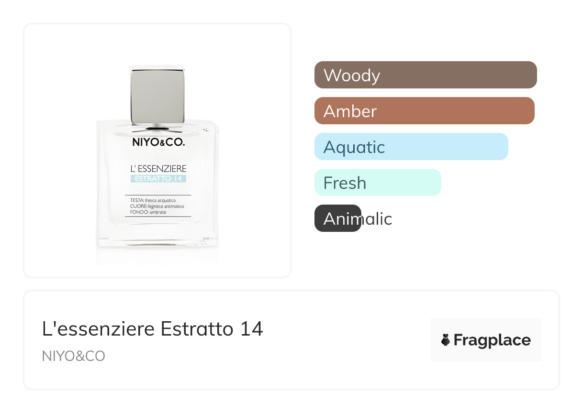The image size is (583, 413).
Task: Click the TESTA note line on bottle
Action: [x=153, y=200]
